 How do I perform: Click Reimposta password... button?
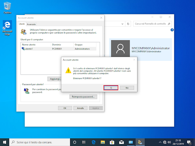(83, 97)
